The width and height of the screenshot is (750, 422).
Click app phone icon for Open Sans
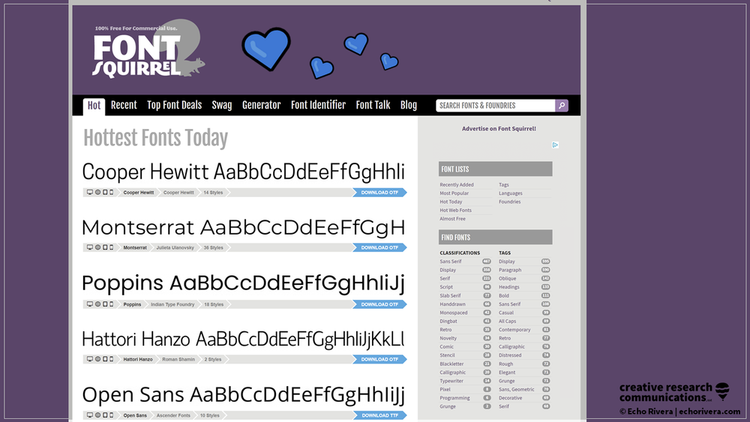(112, 415)
